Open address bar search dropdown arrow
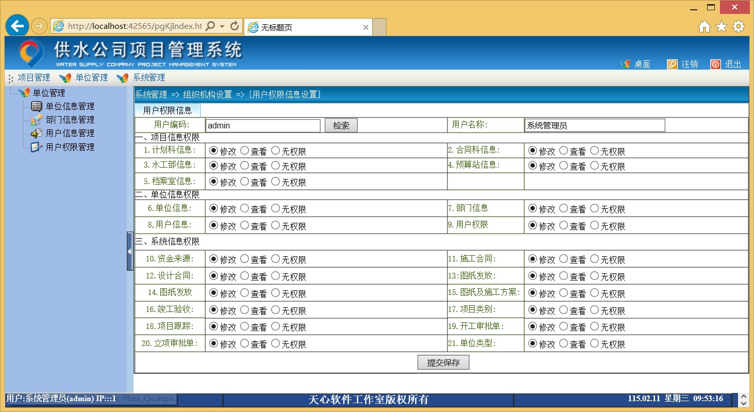The height and width of the screenshot is (412, 754). point(222,26)
